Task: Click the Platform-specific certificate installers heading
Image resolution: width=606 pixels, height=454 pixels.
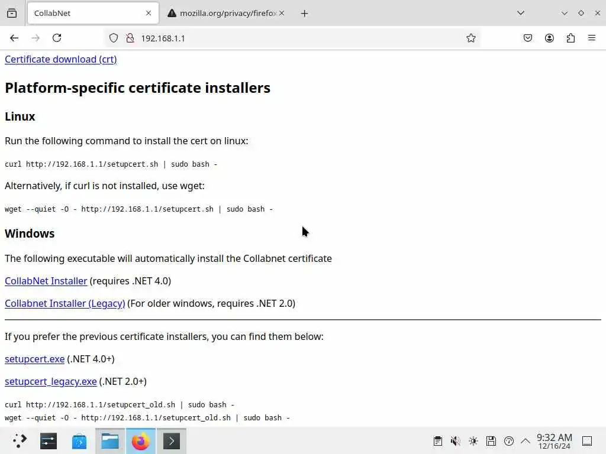Action: click(x=137, y=88)
